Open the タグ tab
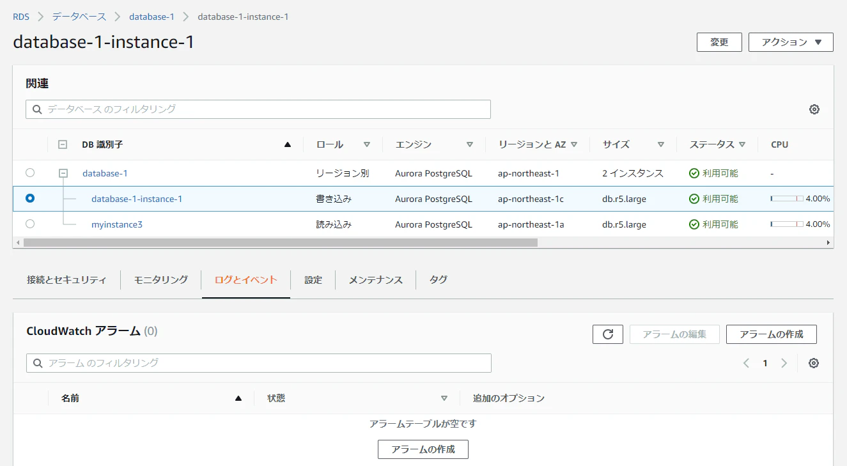 point(439,280)
